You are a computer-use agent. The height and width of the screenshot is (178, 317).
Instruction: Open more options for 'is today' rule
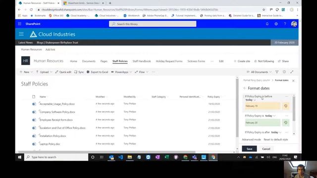287,116
